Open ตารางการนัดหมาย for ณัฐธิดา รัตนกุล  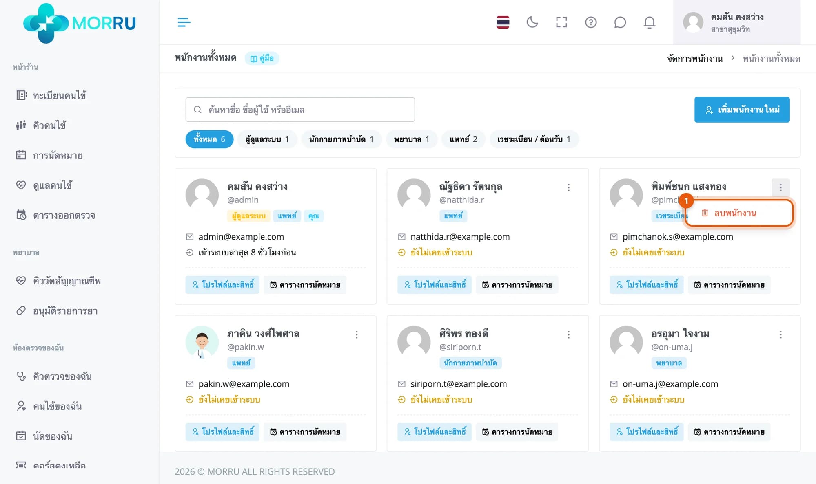517,285
